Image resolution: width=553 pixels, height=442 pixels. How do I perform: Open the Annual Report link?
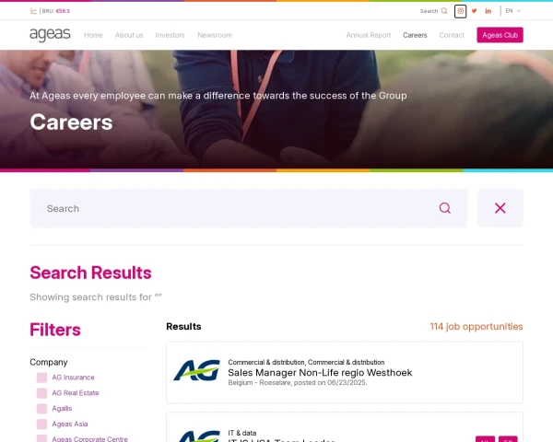click(369, 35)
